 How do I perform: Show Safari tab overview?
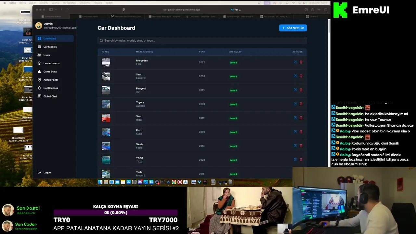coord(325,10)
